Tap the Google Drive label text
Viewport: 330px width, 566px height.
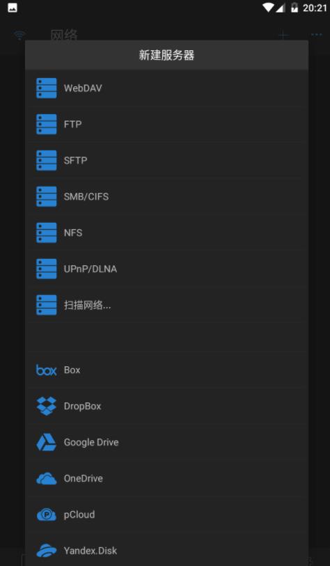tap(91, 442)
